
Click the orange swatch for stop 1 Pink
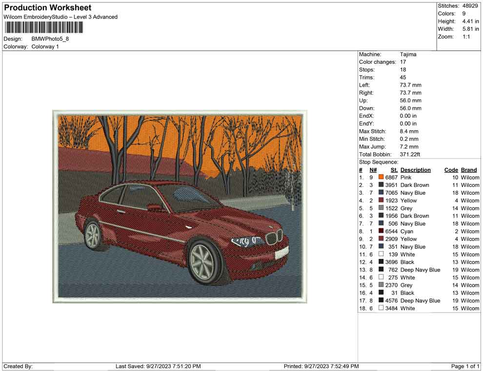tap(381, 177)
